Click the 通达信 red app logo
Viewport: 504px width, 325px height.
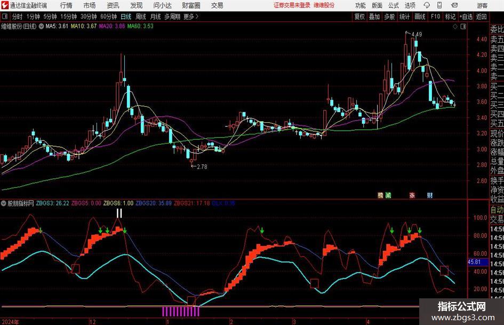(5, 5)
